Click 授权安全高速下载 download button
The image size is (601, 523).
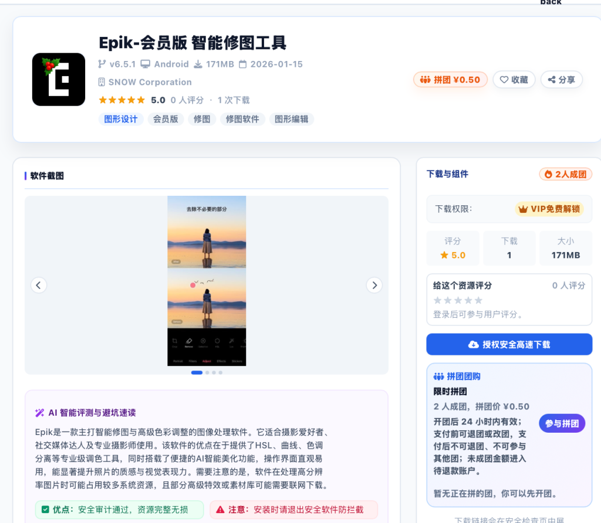[x=509, y=345]
